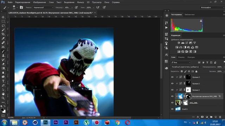Toggle lock transparent pixels
Viewport: 225px width, 126px height.
tap(182, 71)
